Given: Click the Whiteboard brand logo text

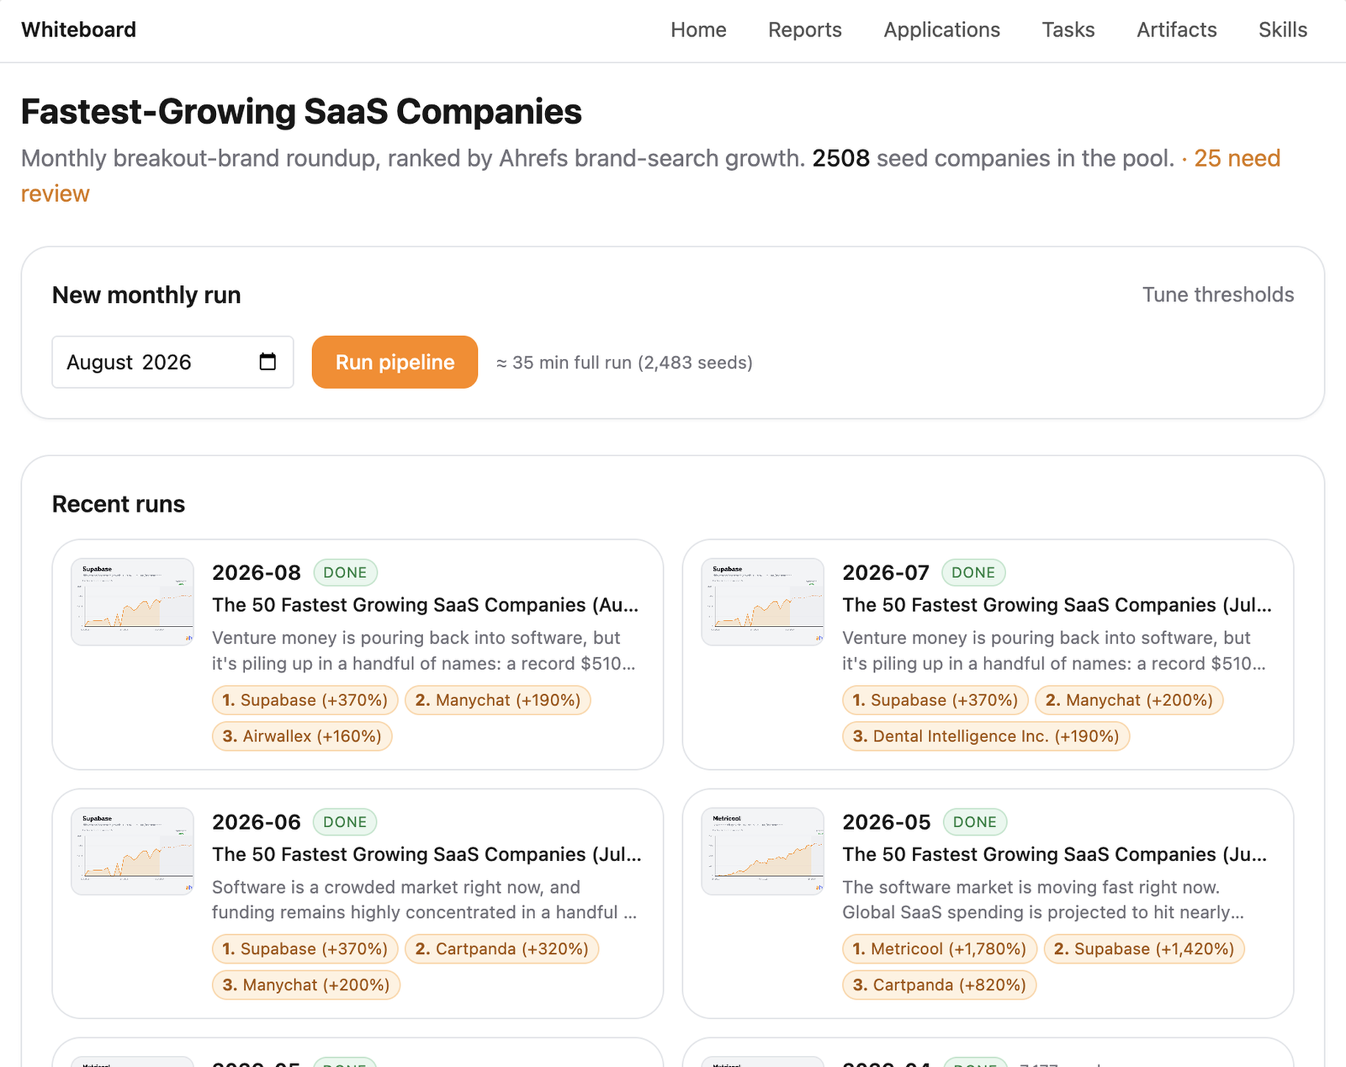Looking at the screenshot, I should point(78,30).
